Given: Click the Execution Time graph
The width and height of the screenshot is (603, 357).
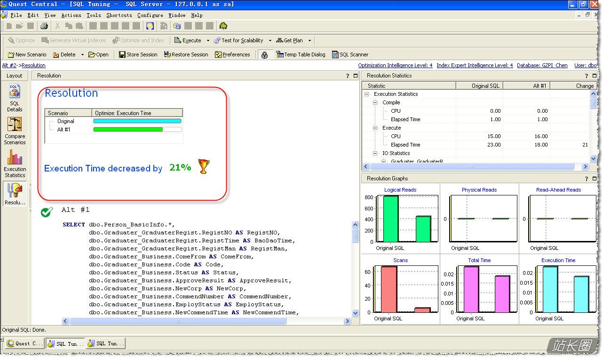Looking at the screenshot, I should (x=558, y=289).
